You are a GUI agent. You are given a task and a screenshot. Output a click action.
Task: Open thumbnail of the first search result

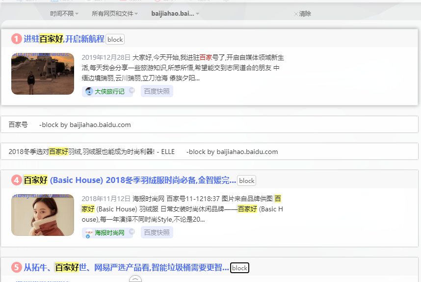[43, 74]
